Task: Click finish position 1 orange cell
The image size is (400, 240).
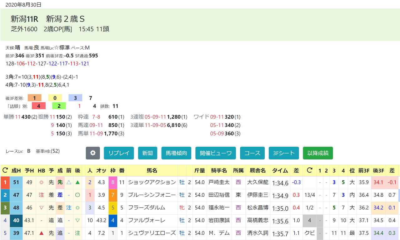Action: click(x=5, y=182)
